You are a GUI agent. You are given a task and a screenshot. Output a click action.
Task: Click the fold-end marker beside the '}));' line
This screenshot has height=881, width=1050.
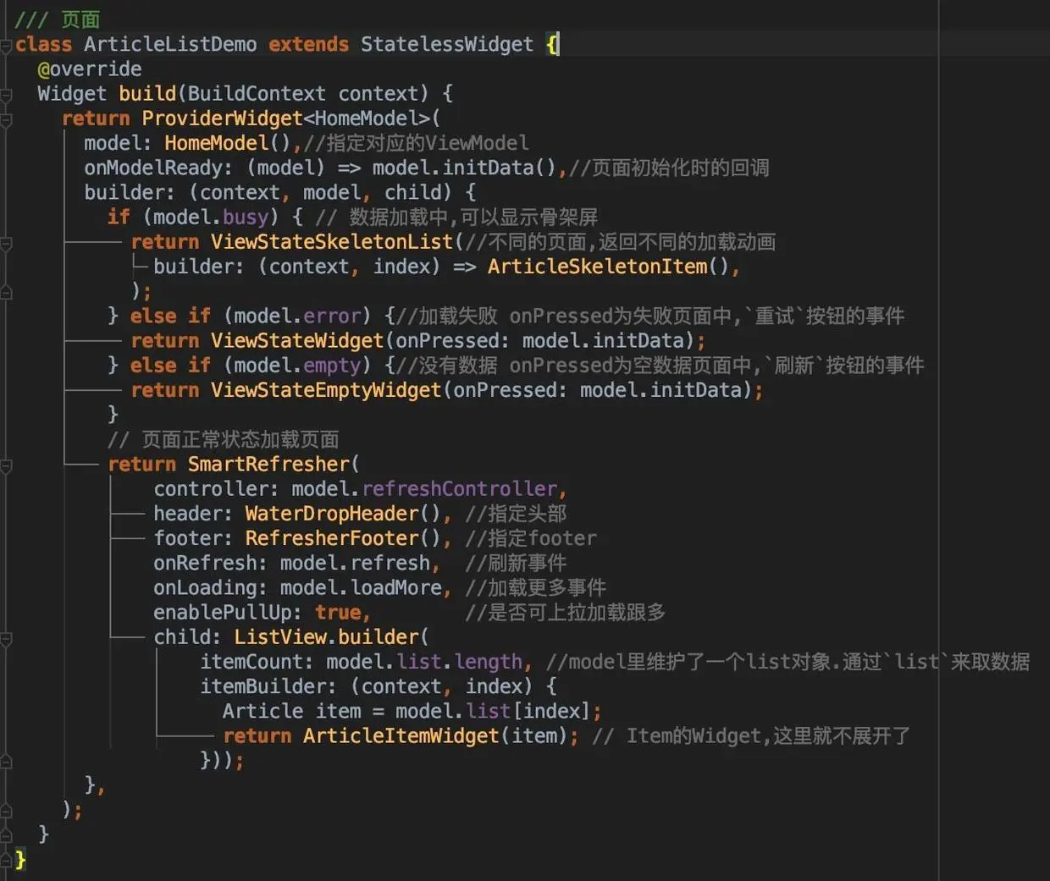(x=6, y=762)
